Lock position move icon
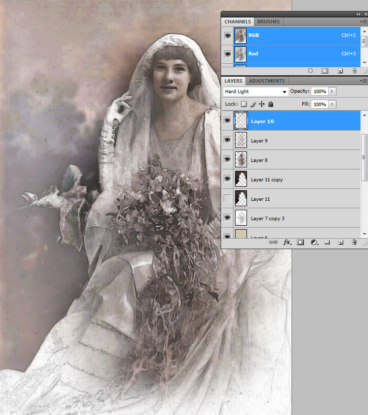Viewport: 368px width, 415px height. coord(261,104)
